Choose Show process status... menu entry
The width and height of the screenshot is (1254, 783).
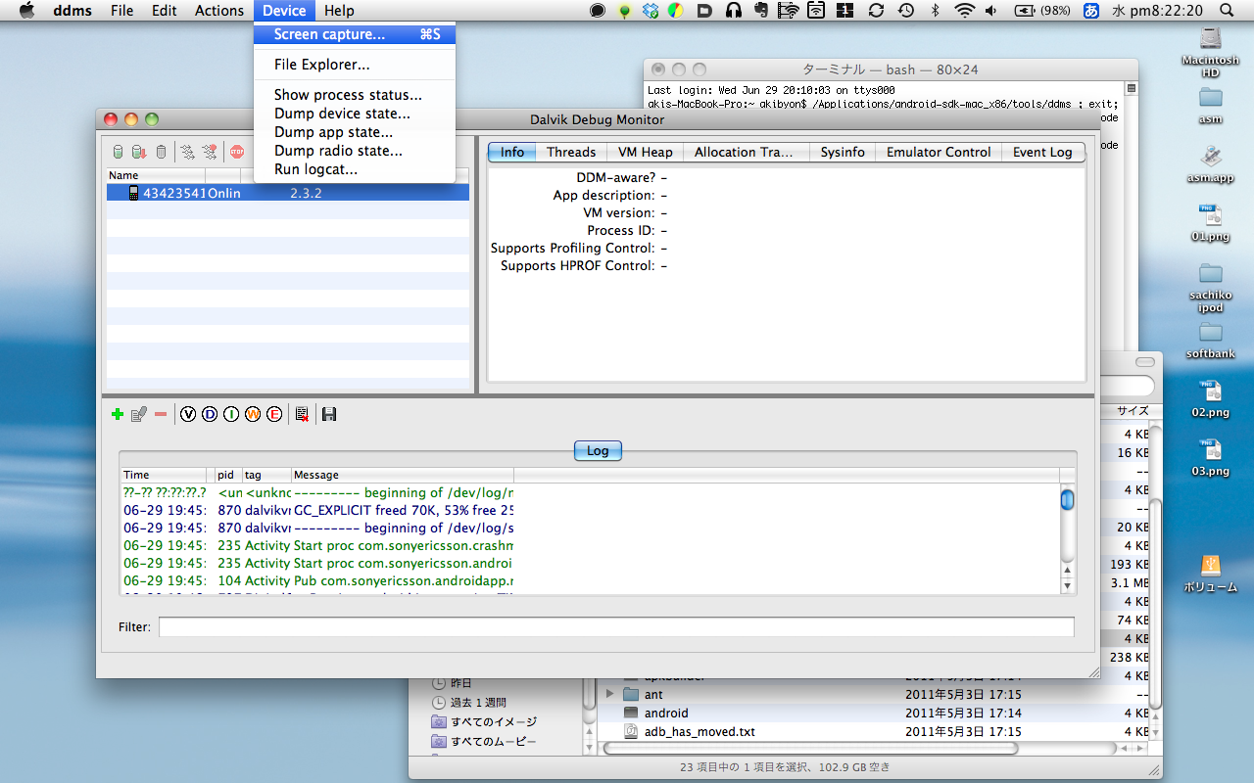click(355, 95)
